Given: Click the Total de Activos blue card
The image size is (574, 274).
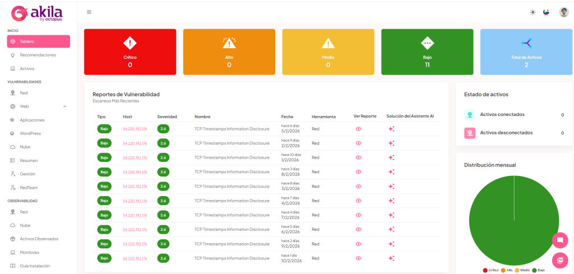Looking at the screenshot, I should pos(526,52).
